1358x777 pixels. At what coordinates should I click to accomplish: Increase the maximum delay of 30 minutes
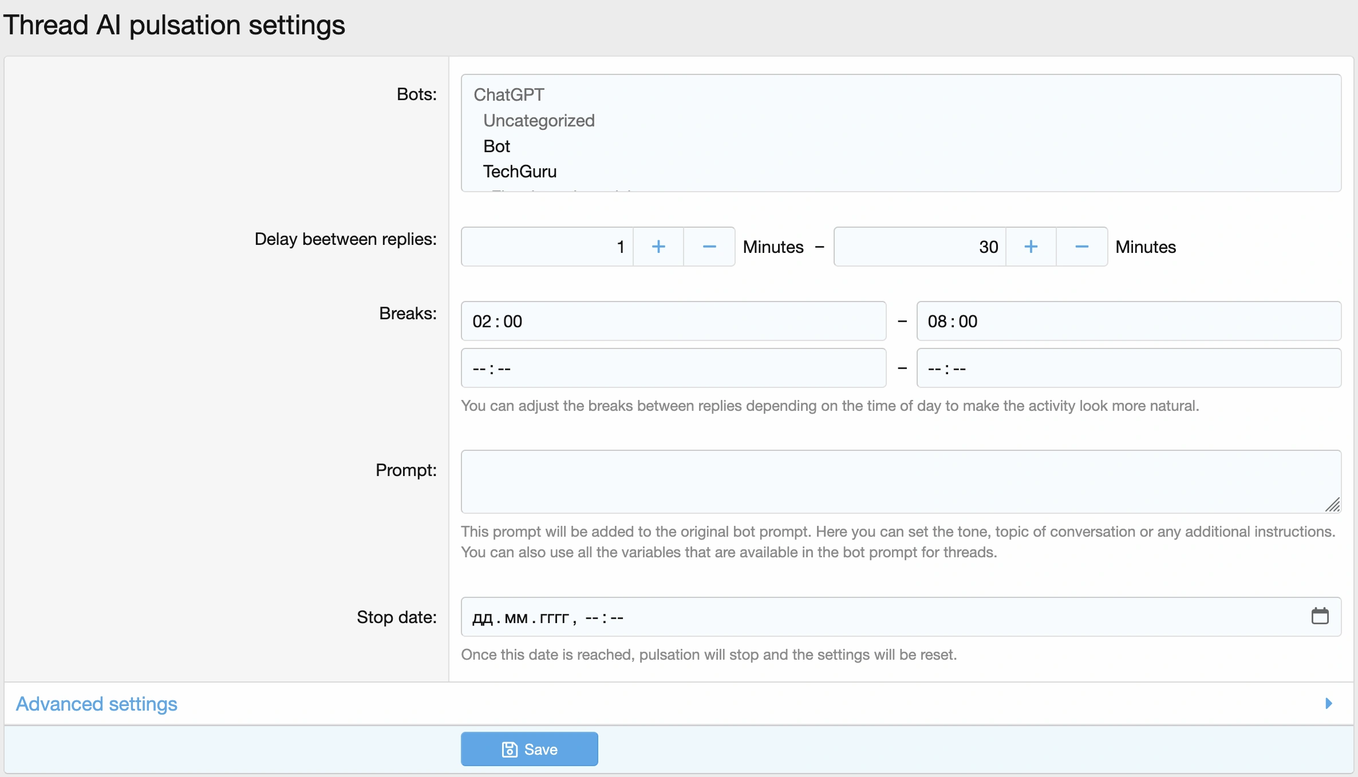pos(1031,247)
